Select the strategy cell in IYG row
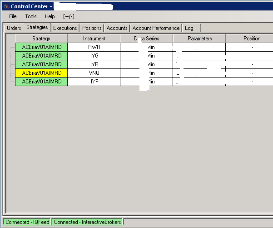The height and width of the screenshot is (228, 273). pyautogui.click(x=41, y=56)
